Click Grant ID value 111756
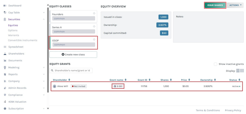This screenshot has height=114, width=246. [x=143, y=86]
